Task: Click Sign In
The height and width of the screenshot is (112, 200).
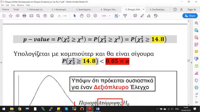Action: (192, 10)
